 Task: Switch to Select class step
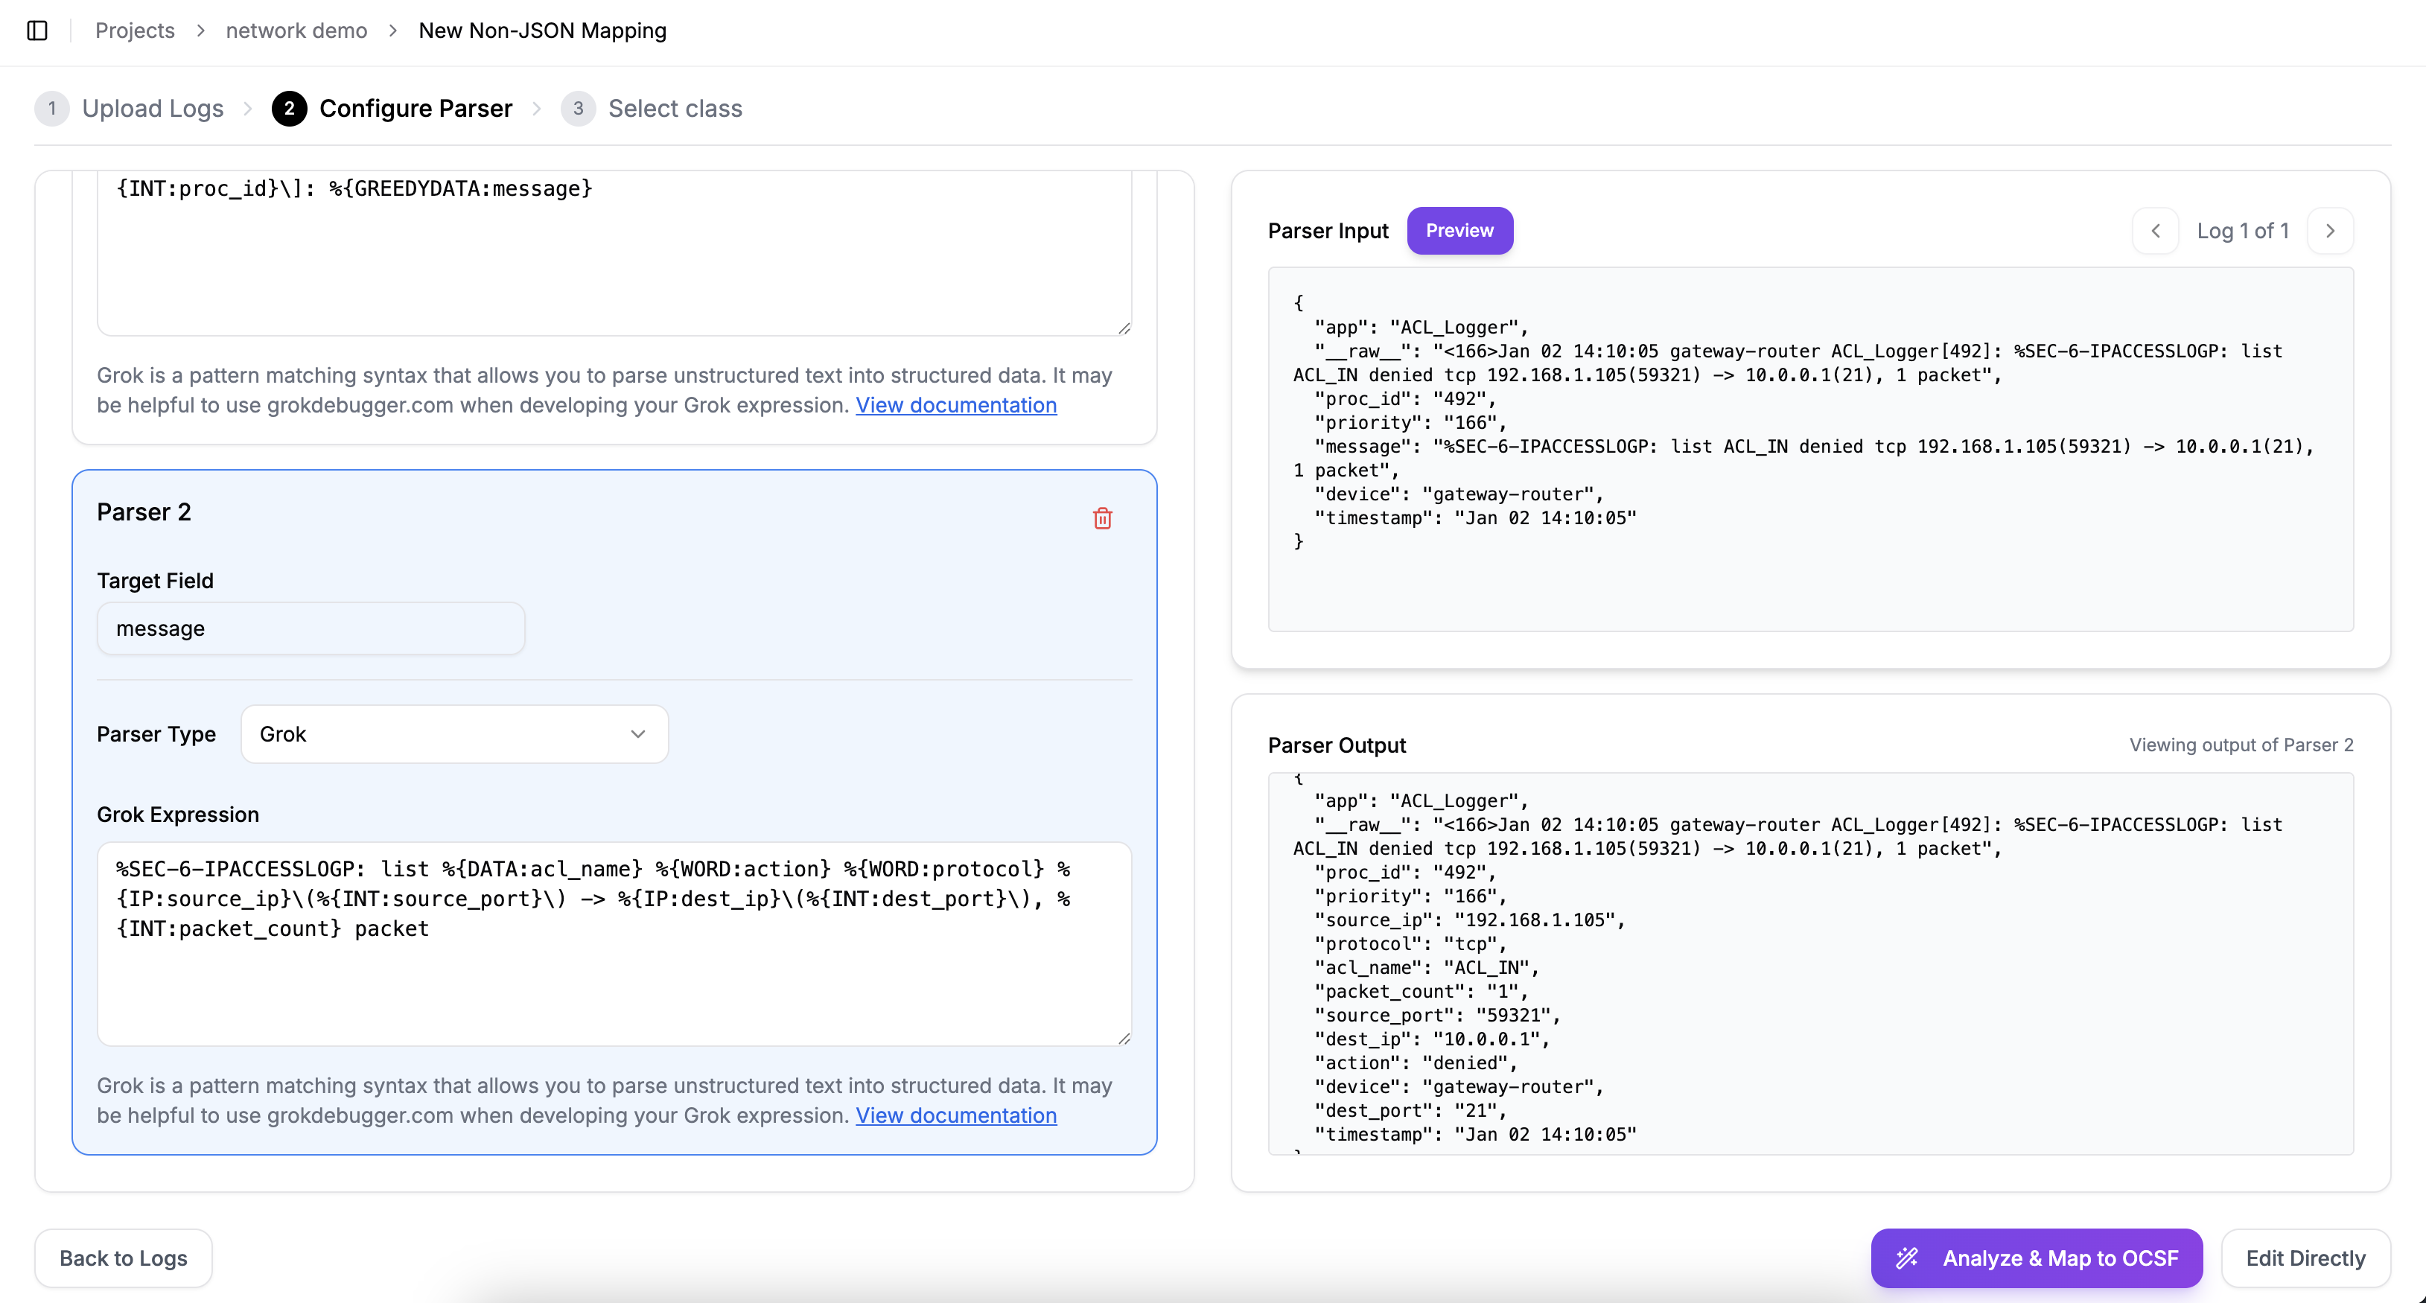point(675,108)
